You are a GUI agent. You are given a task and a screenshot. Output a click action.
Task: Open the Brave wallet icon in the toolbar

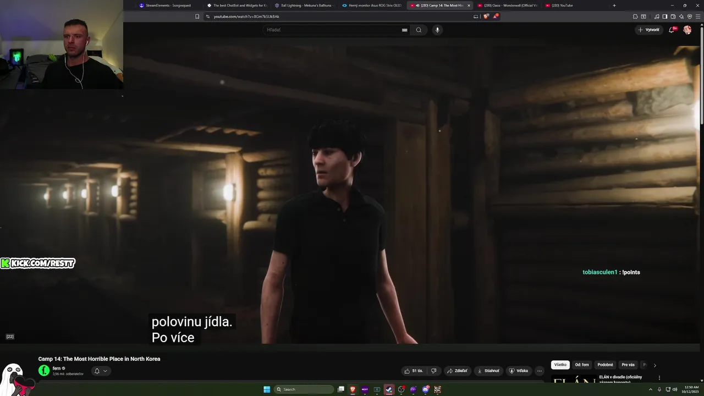(673, 16)
